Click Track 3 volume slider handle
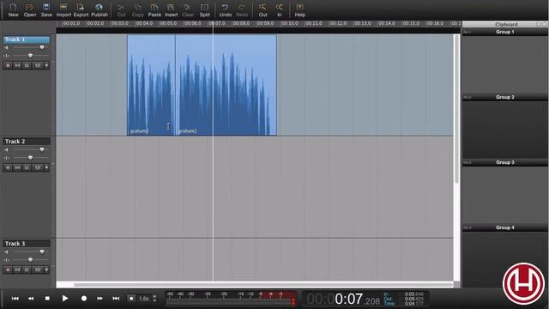The image size is (549, 309). pos(42,251)
